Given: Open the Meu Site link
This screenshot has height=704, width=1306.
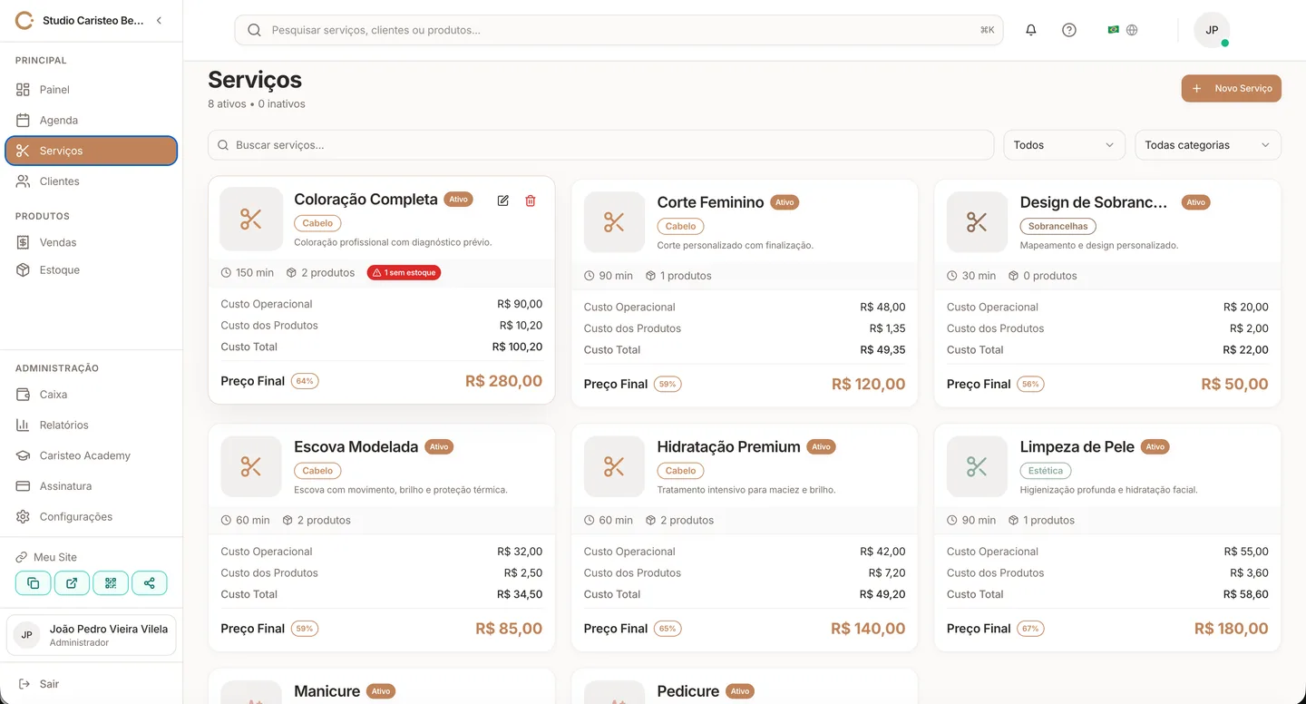Looking at the screenshot, I should (46, 557).
